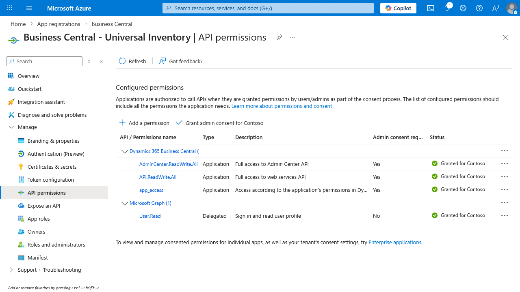This screenshot has height=292, width=520.
Task: Collapse the Microsoft Graph permissions group
Action: [x=124, y=203]
